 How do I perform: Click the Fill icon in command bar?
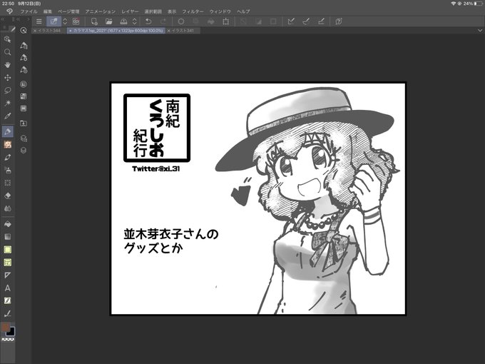[x=211, y=21]
